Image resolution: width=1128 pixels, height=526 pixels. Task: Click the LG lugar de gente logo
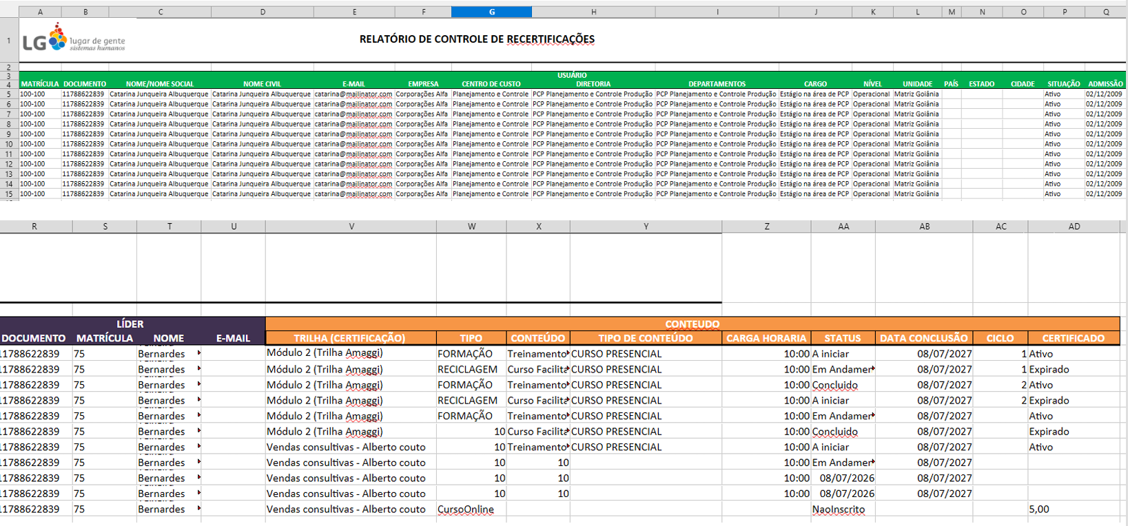pyautogui.click(x=74, y=39)
